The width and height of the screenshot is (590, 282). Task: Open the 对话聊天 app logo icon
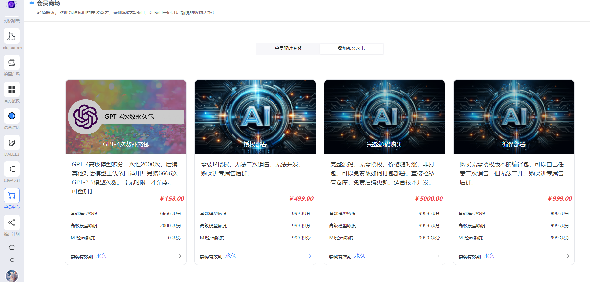point(12,4)
